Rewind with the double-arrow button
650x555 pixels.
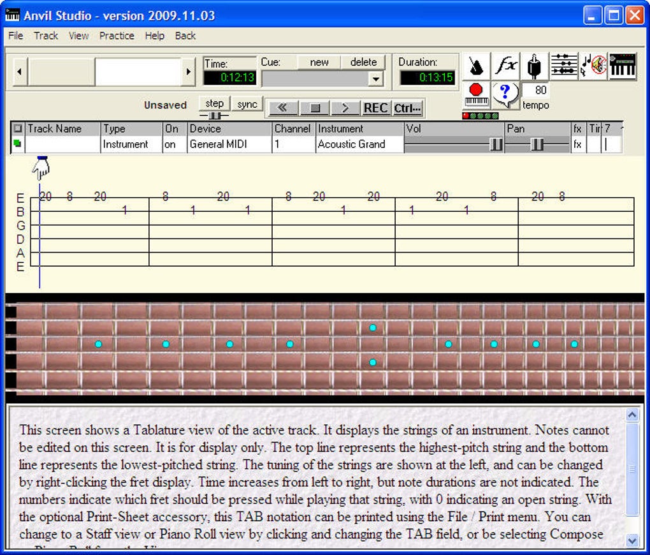282,108
